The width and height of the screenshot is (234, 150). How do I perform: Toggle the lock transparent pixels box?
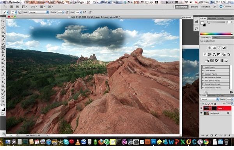[x=206, y=104]
